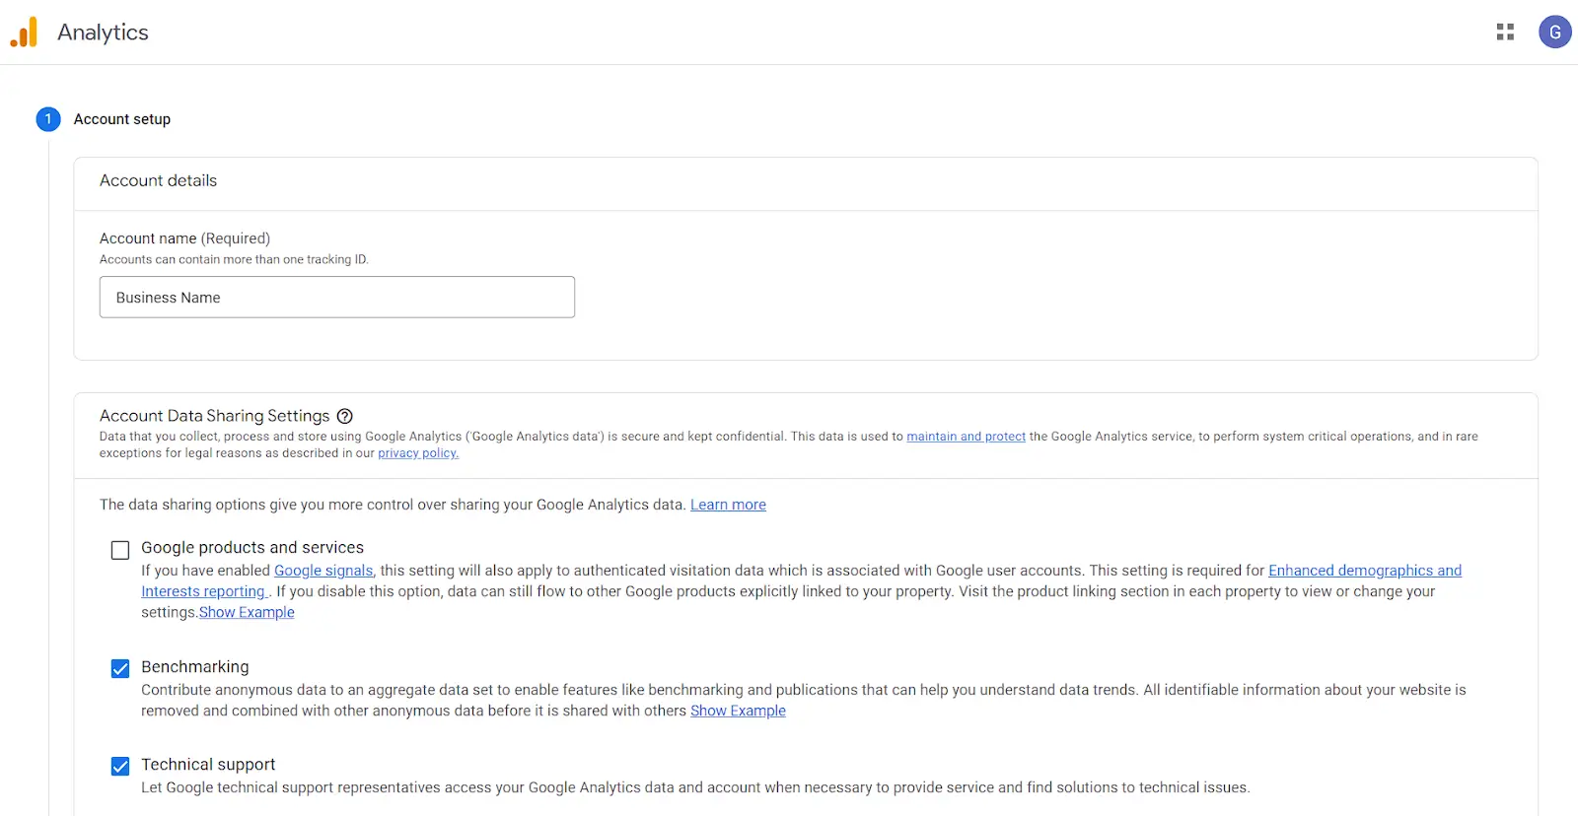1578x816 pixels.
Task: Click the Google products and services label
Action: point(252,548)
